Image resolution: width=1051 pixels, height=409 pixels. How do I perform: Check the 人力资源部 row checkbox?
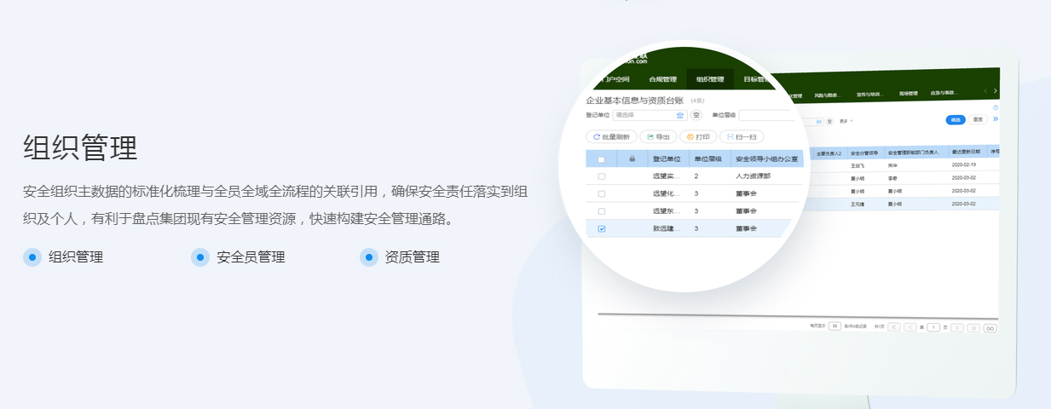pos(602,176)
